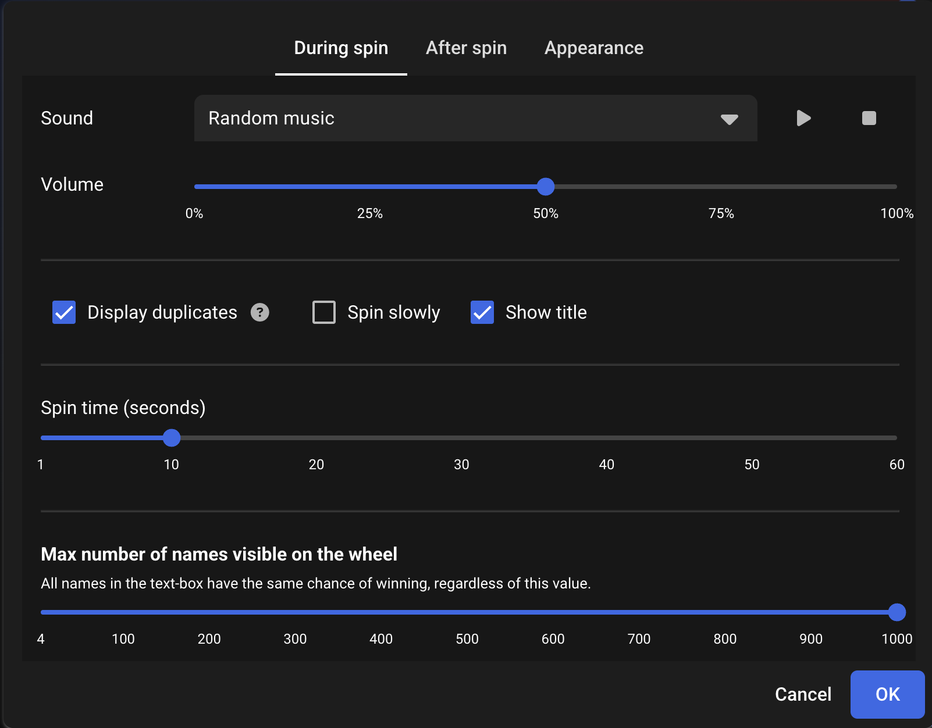
Task: Switch to the After spin tab
Action: [466, 48]
